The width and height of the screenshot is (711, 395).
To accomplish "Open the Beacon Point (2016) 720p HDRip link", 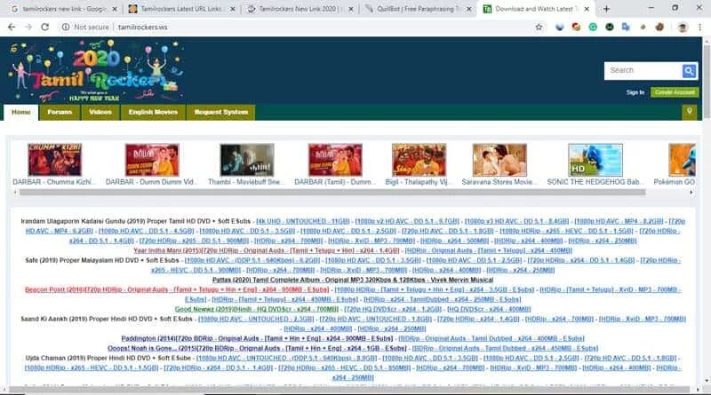I will (177, 289).
